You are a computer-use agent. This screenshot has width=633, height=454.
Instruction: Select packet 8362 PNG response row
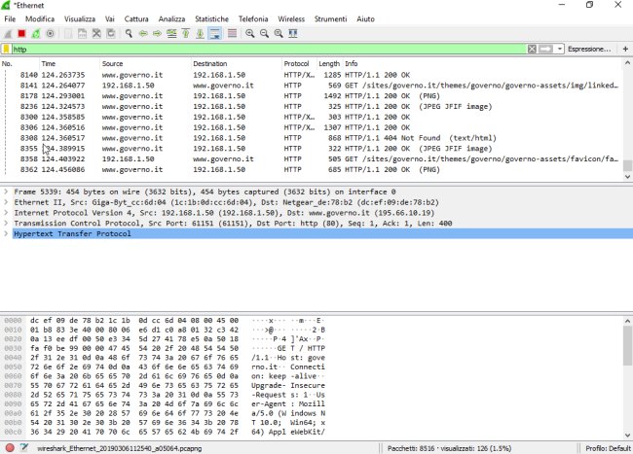point(311,169)
